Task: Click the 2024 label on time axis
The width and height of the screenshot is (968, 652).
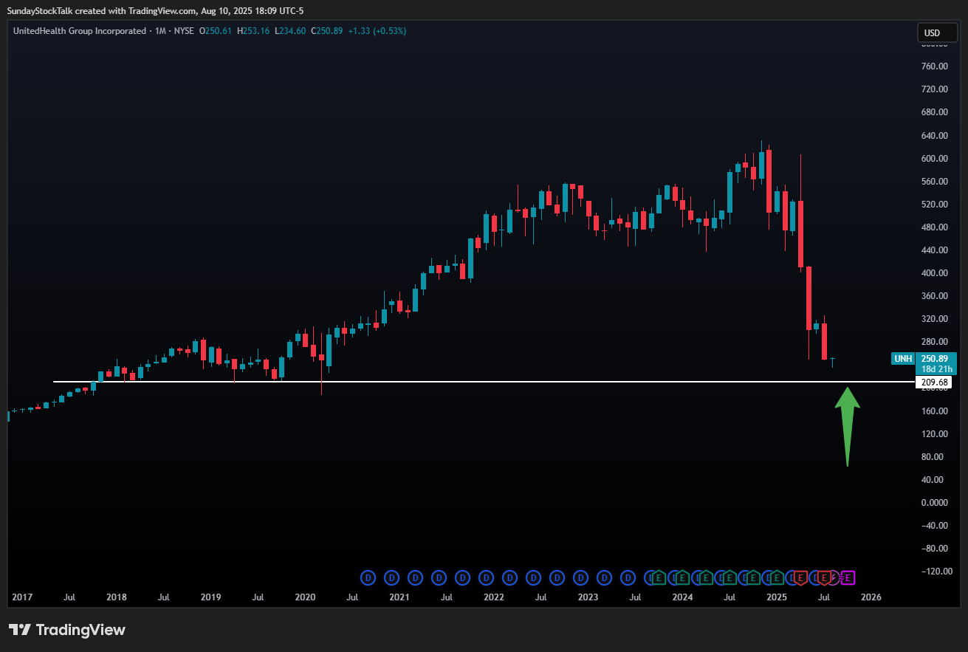Action: pos(682,596)
